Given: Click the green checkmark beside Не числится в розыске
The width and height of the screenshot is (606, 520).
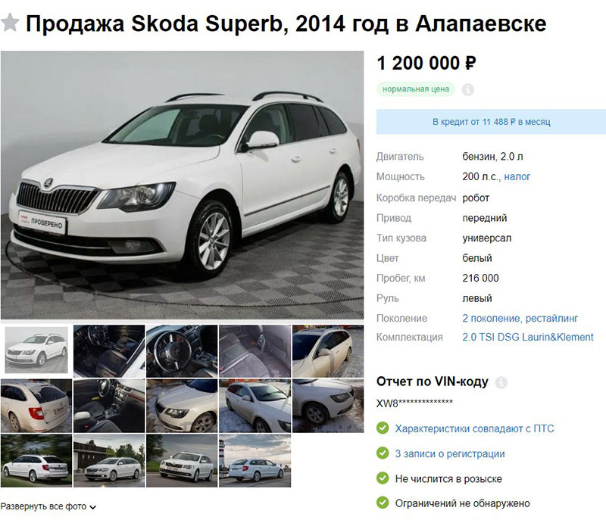Looking at the screenshot, I should [x=383, y=478].
